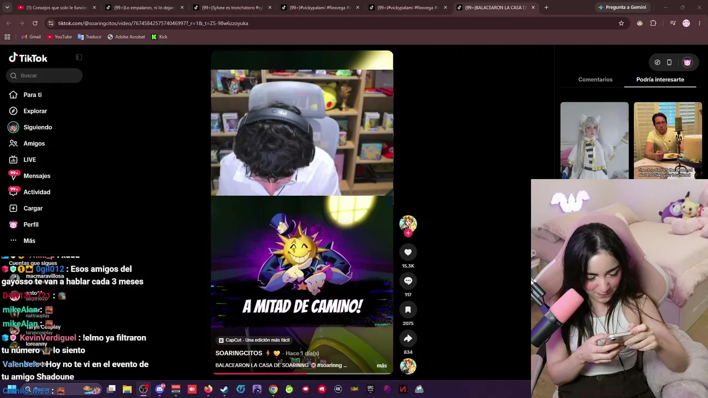
Task: Open Chrome three-dot menu
Action: click(700, 23)
